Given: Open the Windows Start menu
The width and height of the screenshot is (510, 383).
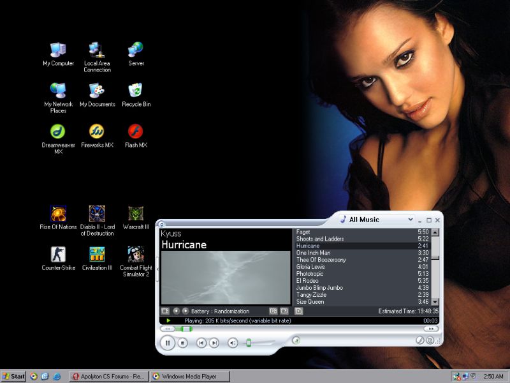Looking at the screenshot, I should point(13,377).
